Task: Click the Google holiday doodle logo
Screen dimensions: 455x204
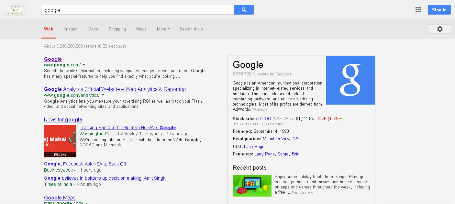Action: coord(15,10)
